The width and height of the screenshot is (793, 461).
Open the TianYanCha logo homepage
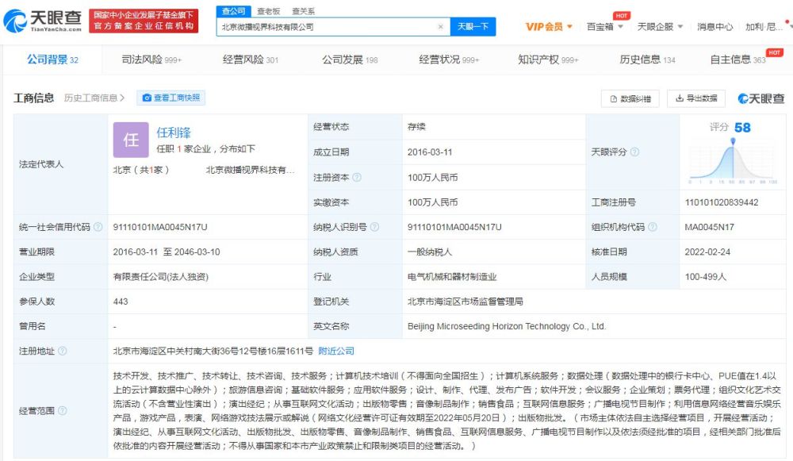click(43, 21)
